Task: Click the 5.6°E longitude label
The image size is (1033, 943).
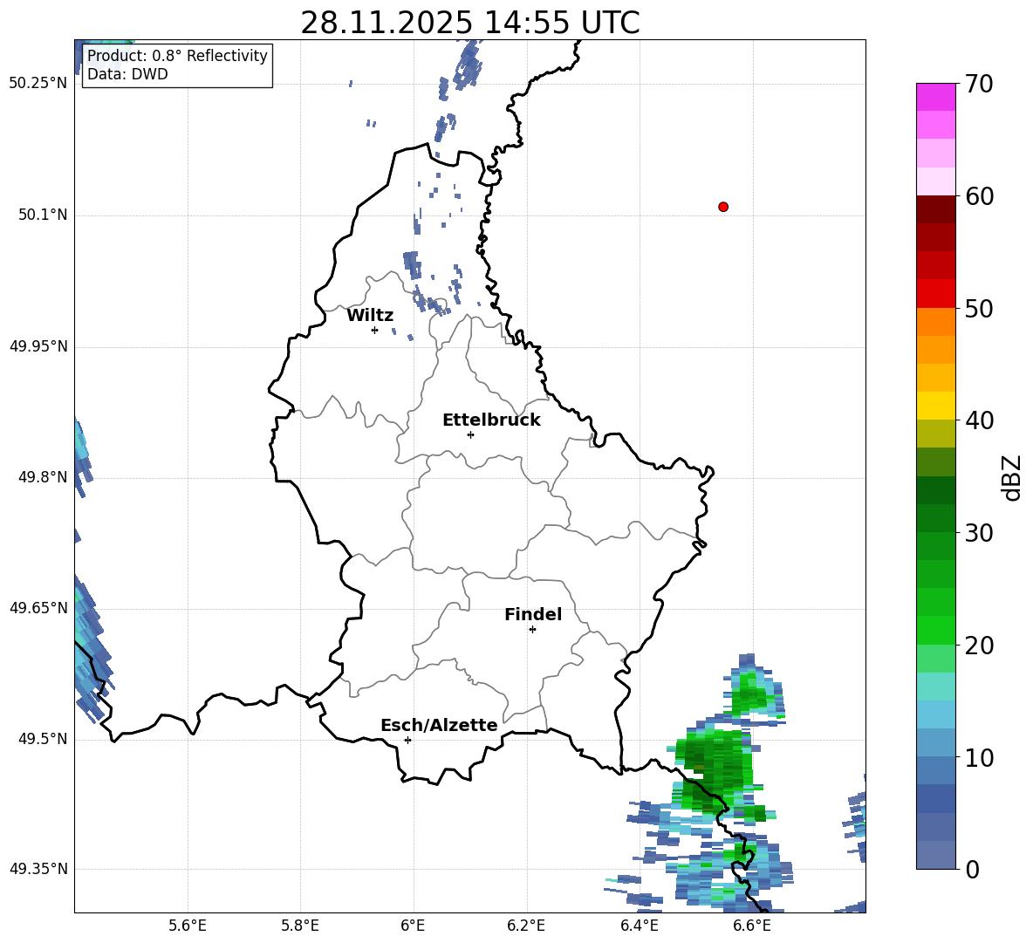Action: [x=188, y=926]
